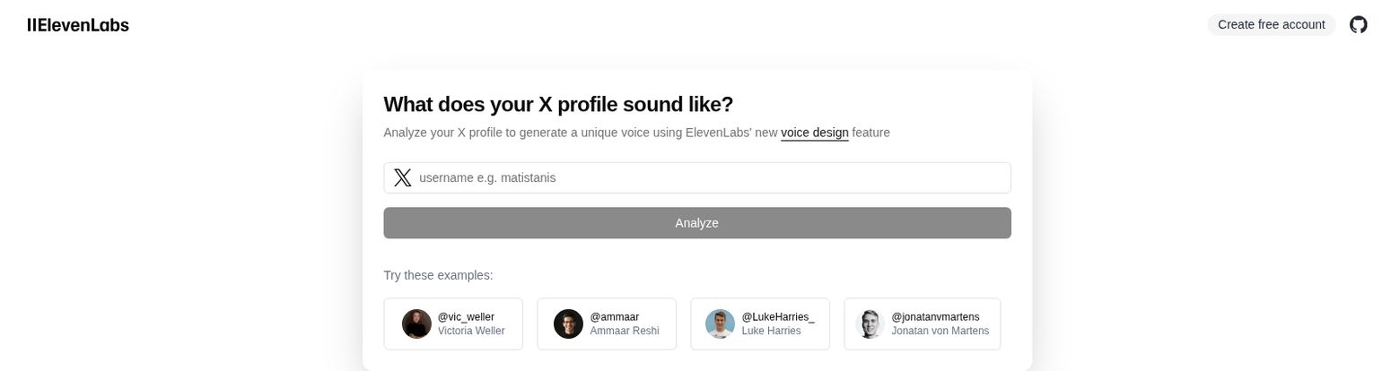Click the Victoria Weller name label

[471, 331]
